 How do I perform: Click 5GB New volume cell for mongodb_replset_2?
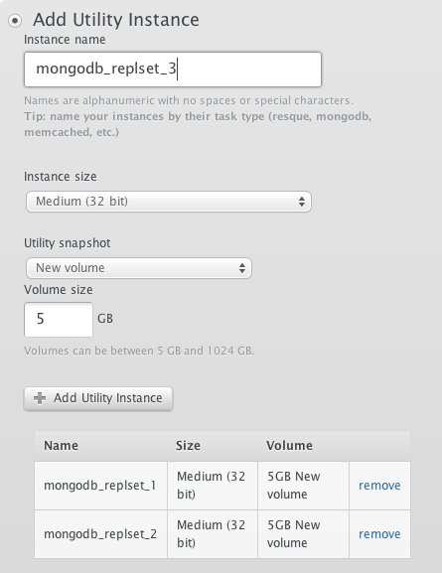[303, 534]
